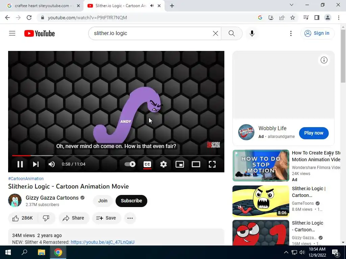Image resolution: width=346 pixels, height=259 pixels.
Task: Click the magnifier search button
Action: click(x=232, y=33)
